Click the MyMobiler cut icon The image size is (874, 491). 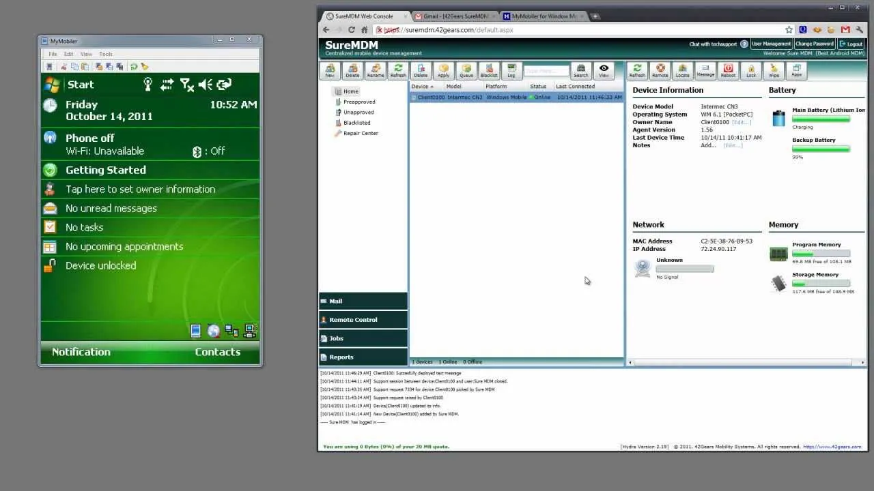click(x=64, y=66)
